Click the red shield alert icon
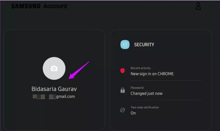The height and width of the screenshot is (131, 220). pos(122,71)
